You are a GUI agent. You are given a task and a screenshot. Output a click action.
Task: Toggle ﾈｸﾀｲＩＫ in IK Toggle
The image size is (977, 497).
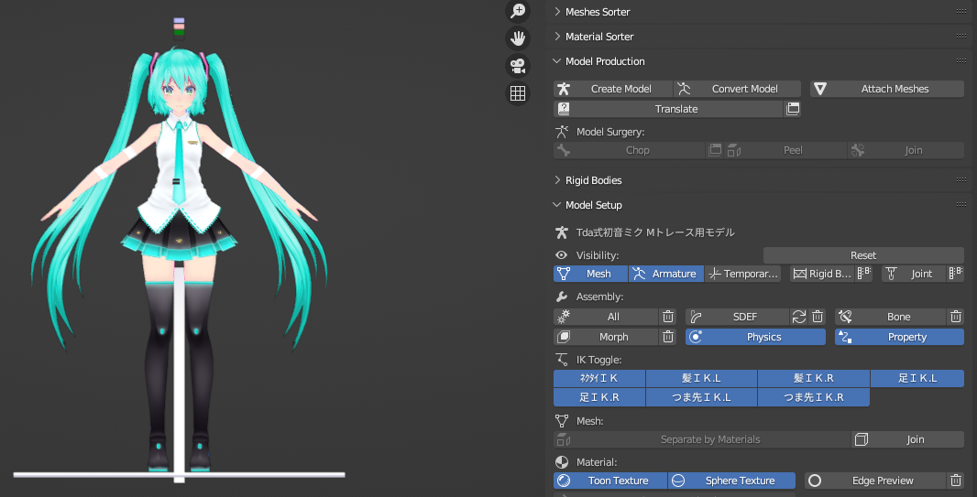[599, 378]
